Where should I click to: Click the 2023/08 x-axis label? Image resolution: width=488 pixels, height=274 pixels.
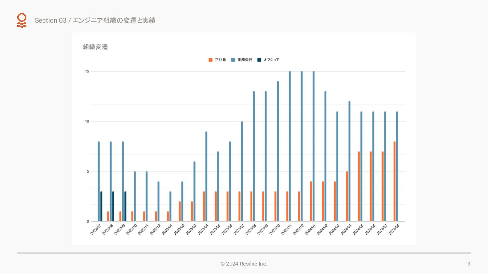click(251, 230)
